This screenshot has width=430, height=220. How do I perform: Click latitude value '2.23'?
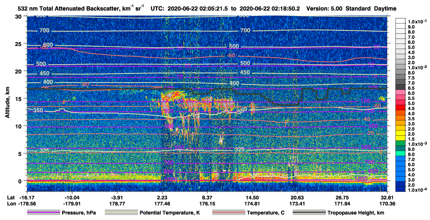click(162, 197)
